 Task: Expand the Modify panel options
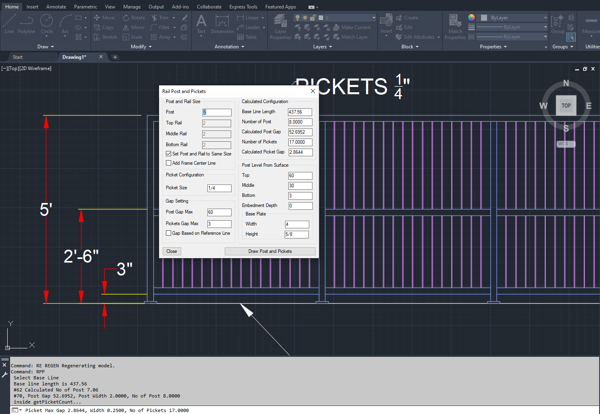click(x=141, y=47)
